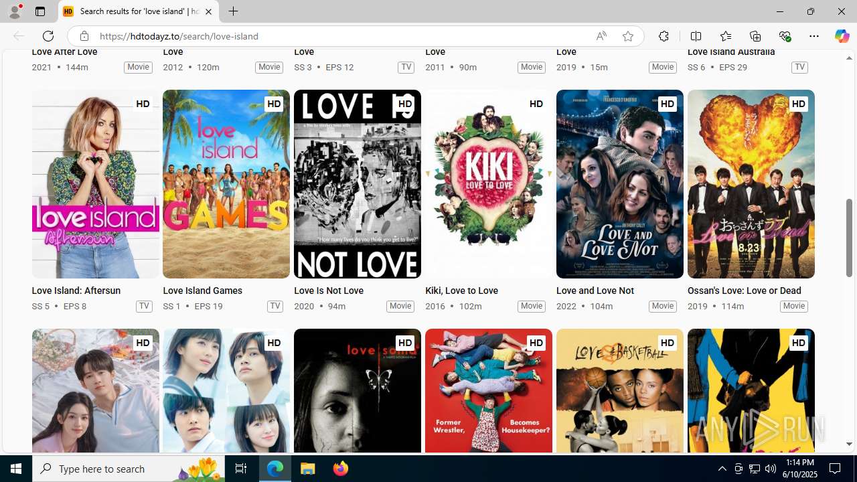Click the HD badge on Love Island Games poster
This screenshot has height=482, width=857.
(x=274, y=104)
